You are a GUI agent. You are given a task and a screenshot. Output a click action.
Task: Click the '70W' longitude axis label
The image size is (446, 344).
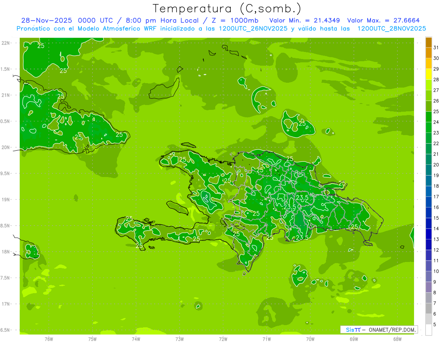click(x=310, y=339)
